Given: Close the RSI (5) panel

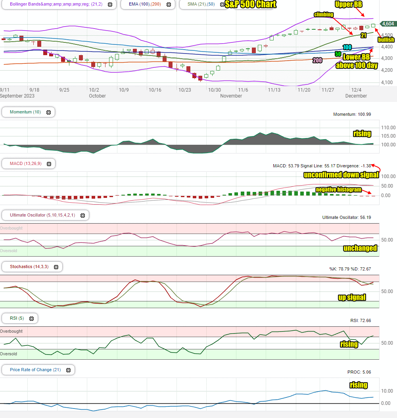Looking at the screenshot, I should [31, 318].
